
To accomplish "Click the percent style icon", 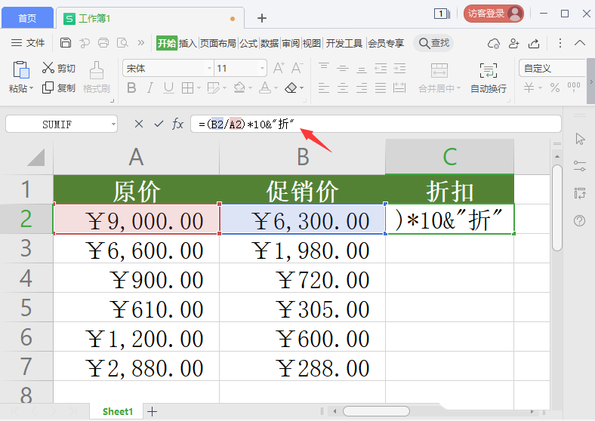I will (555, 88).
